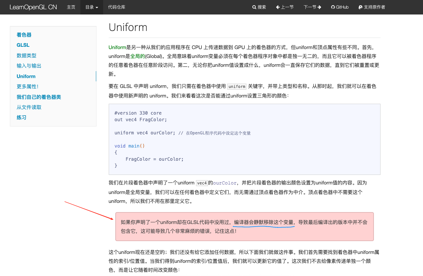Open the 代码仓库 menu item
The width and height of the screenshot is (423, 276).
(116, 7)
